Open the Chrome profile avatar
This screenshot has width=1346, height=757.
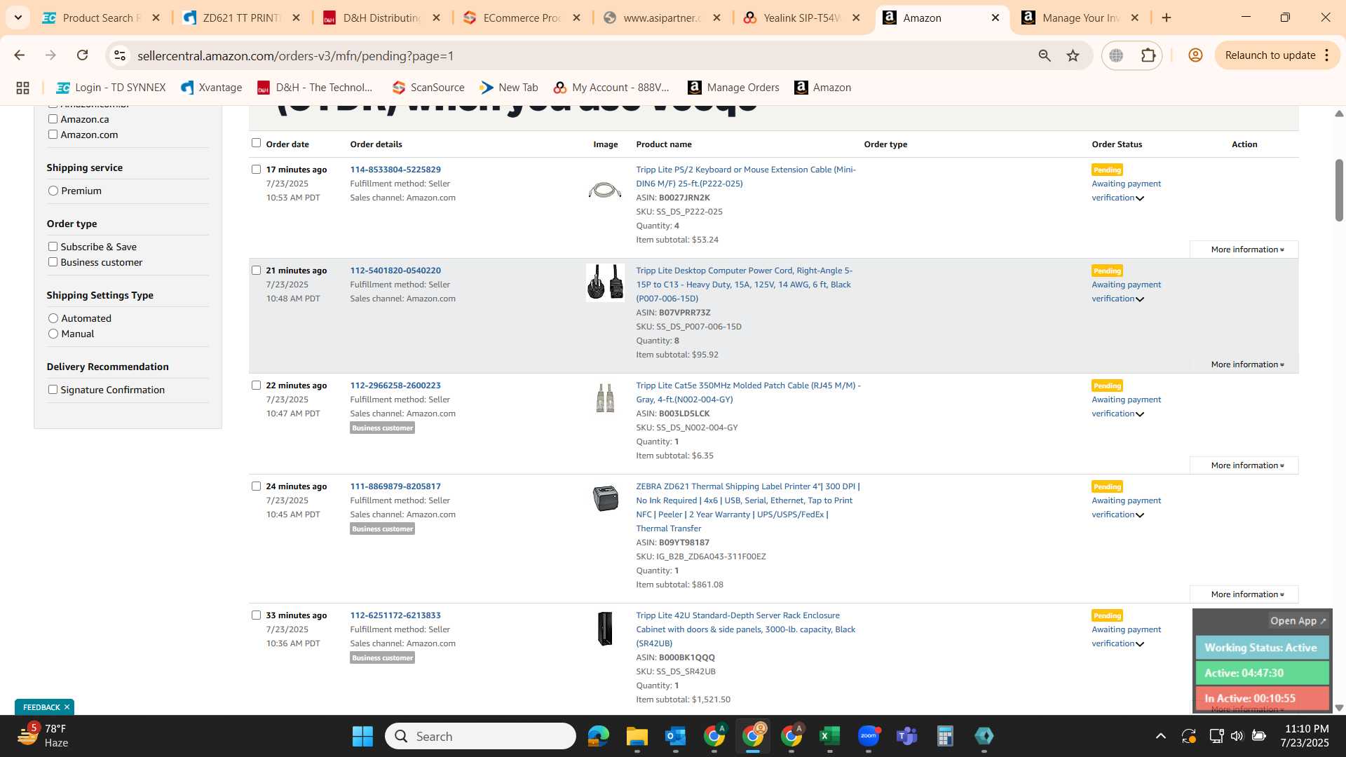pos(1195,55)
